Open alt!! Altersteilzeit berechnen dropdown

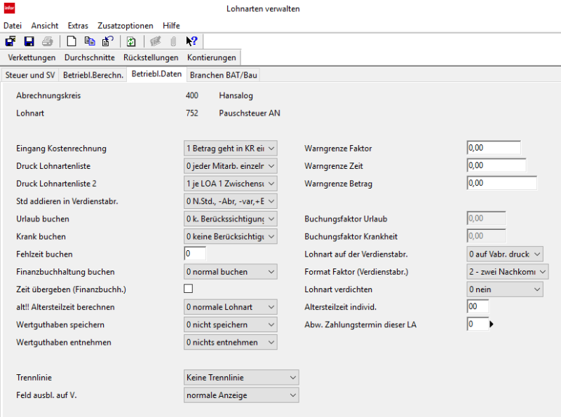pos(231,307)
